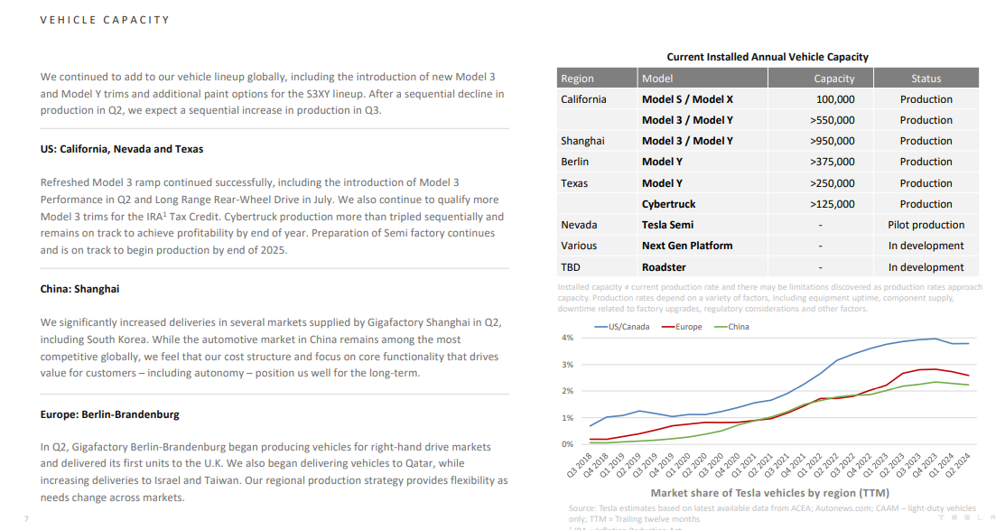Select "Model Y" in the Berlin row

click(x=662, y=162)
